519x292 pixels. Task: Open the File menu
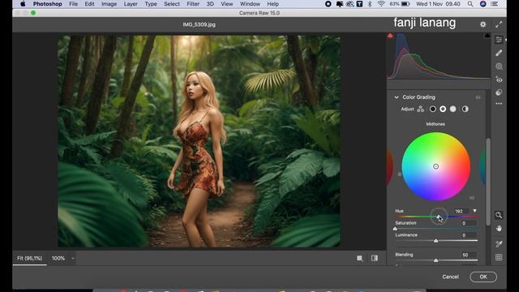pyautogui.click(x=74, y=4)
